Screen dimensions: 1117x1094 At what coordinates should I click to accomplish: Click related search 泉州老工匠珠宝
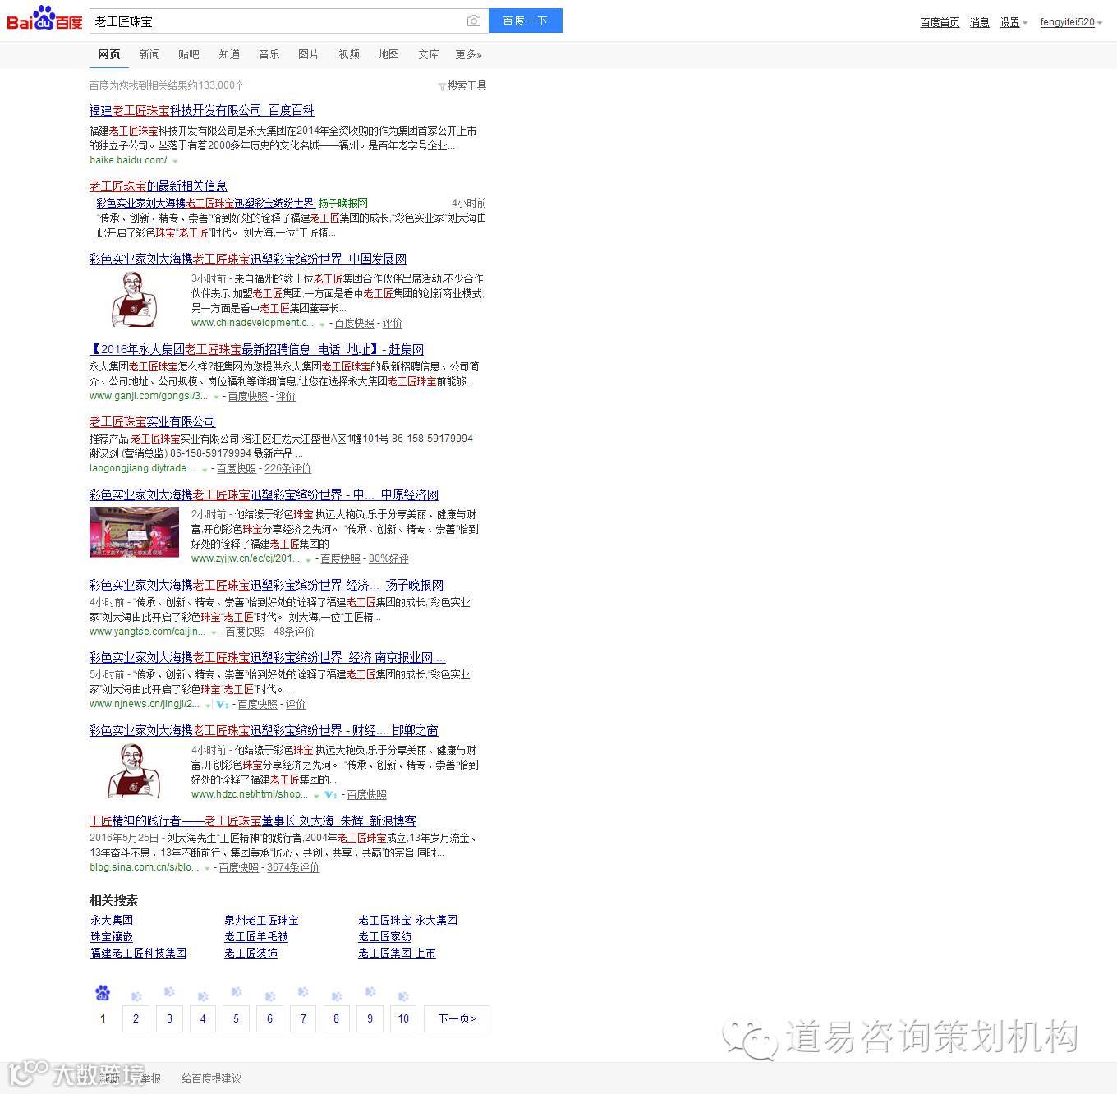click(x=261, y=921)
